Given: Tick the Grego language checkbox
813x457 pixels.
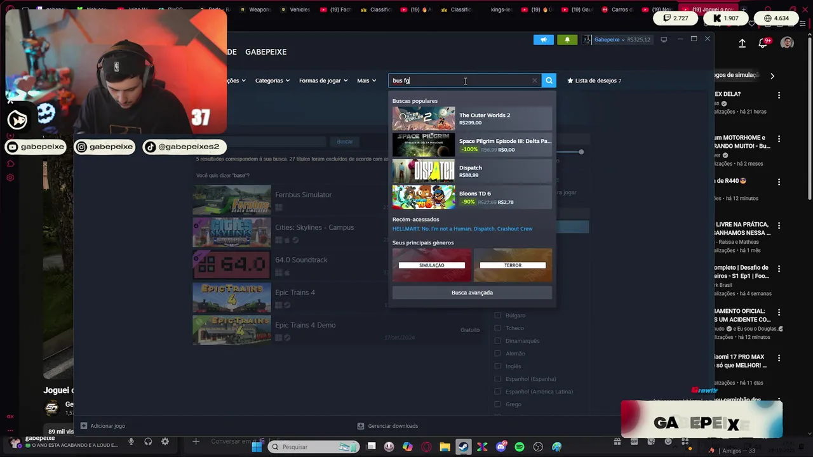Looking at the screenshot, I should pos(497,404).
